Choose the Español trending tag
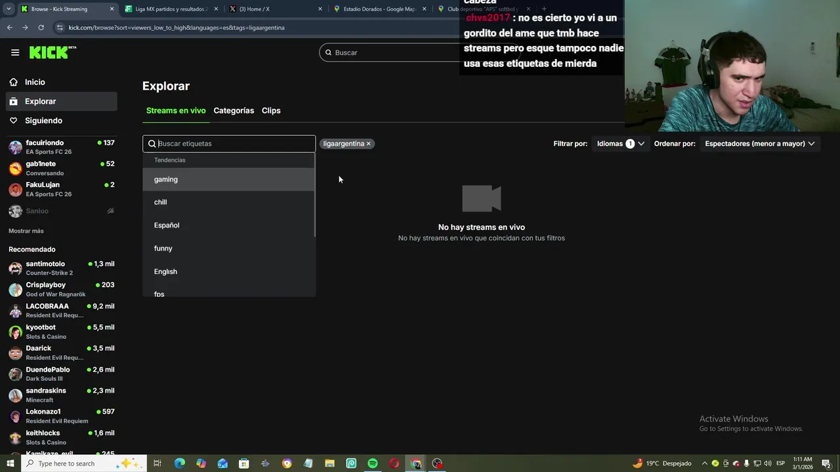 [x=229, y=226]
